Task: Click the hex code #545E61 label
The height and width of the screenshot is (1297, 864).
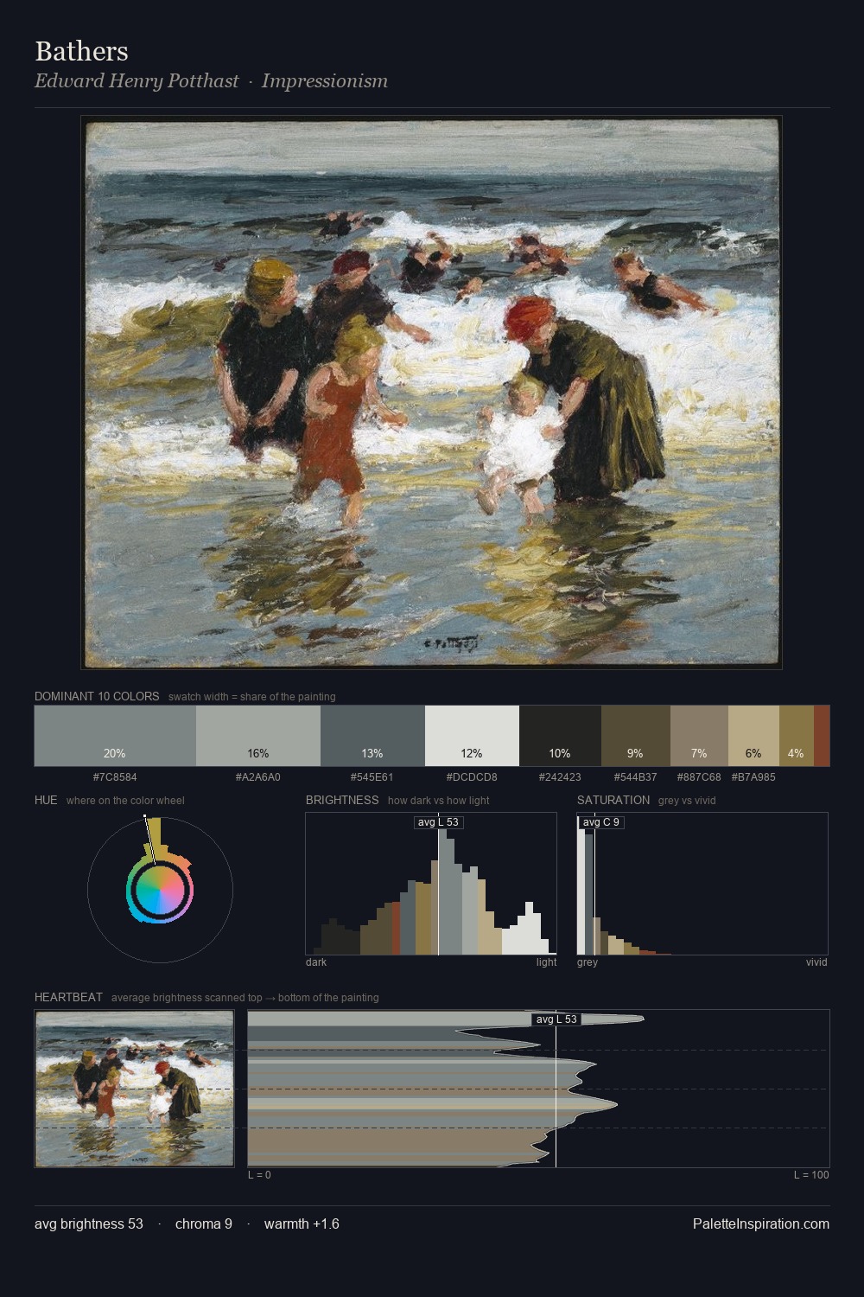Action: point(372,776)
